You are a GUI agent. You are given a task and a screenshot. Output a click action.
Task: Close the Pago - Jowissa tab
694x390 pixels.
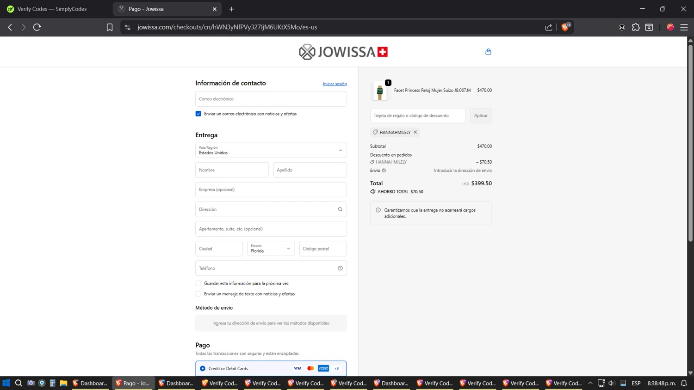click(215, 9)
